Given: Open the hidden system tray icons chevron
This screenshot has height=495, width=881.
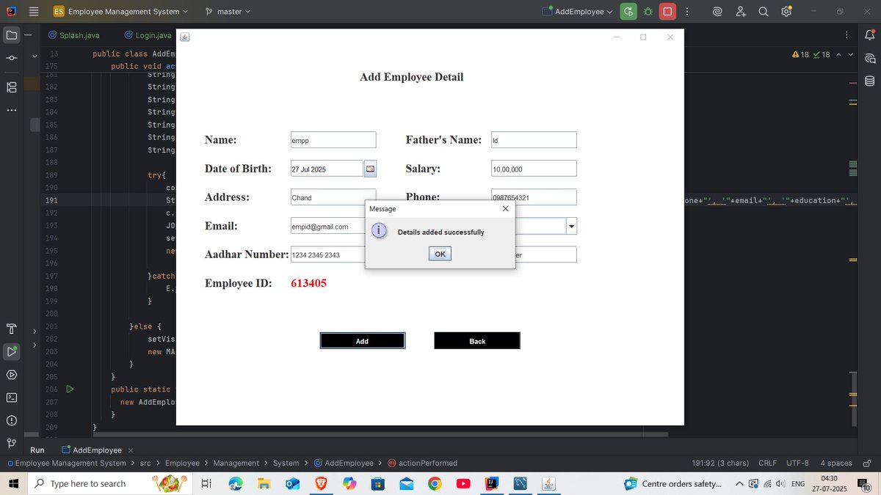Looking at the screenshot, I should coord(739,484).
